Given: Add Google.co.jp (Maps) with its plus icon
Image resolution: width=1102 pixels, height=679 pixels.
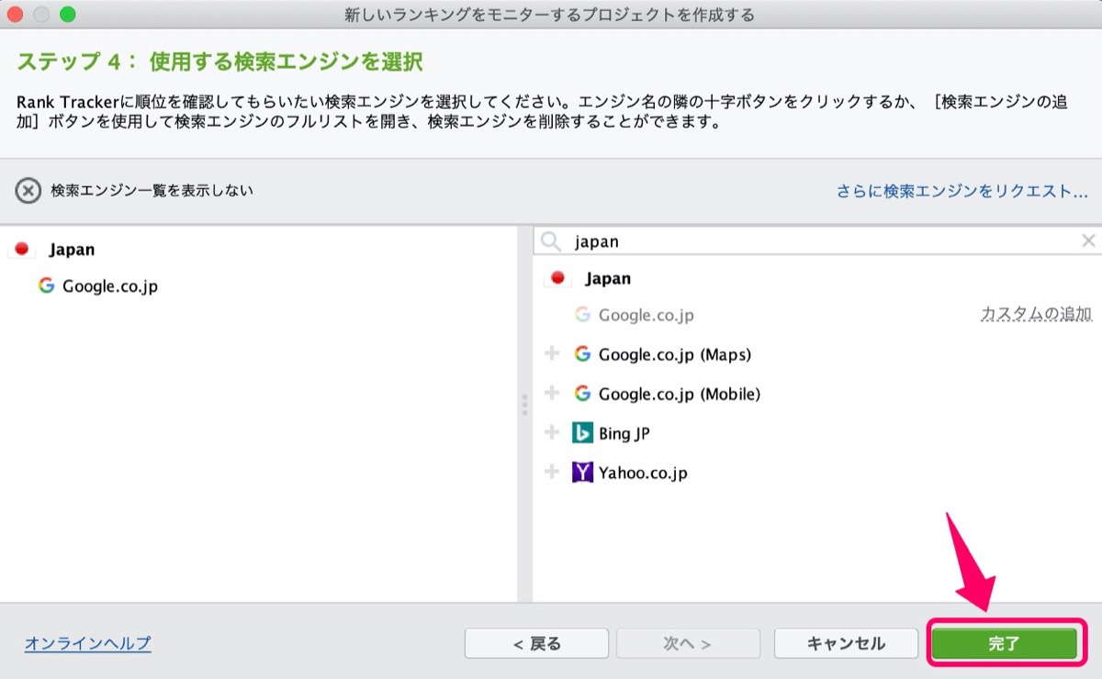Looking at the screenshot, I should click(552, 353).
